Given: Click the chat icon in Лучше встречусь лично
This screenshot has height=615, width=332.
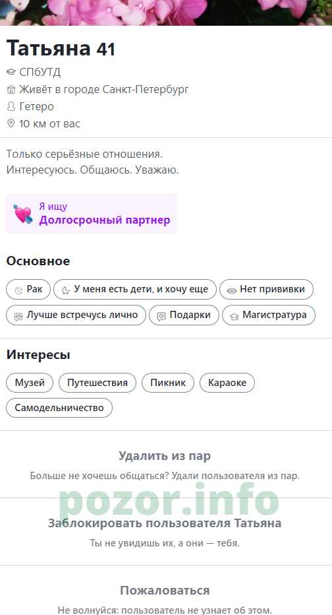Looking at the screenshot, I should coord(18,317).
